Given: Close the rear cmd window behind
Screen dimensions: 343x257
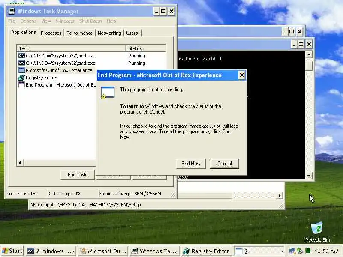Looking at the screenshot, I should point(299,32).
